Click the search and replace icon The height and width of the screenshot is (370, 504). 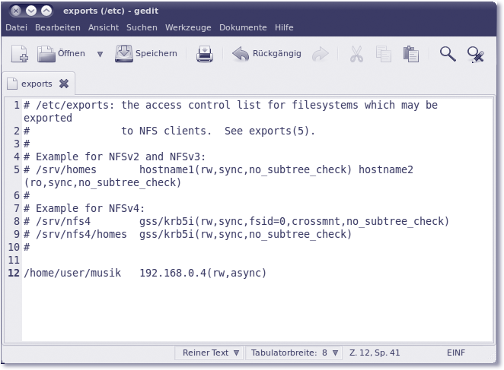476,54
